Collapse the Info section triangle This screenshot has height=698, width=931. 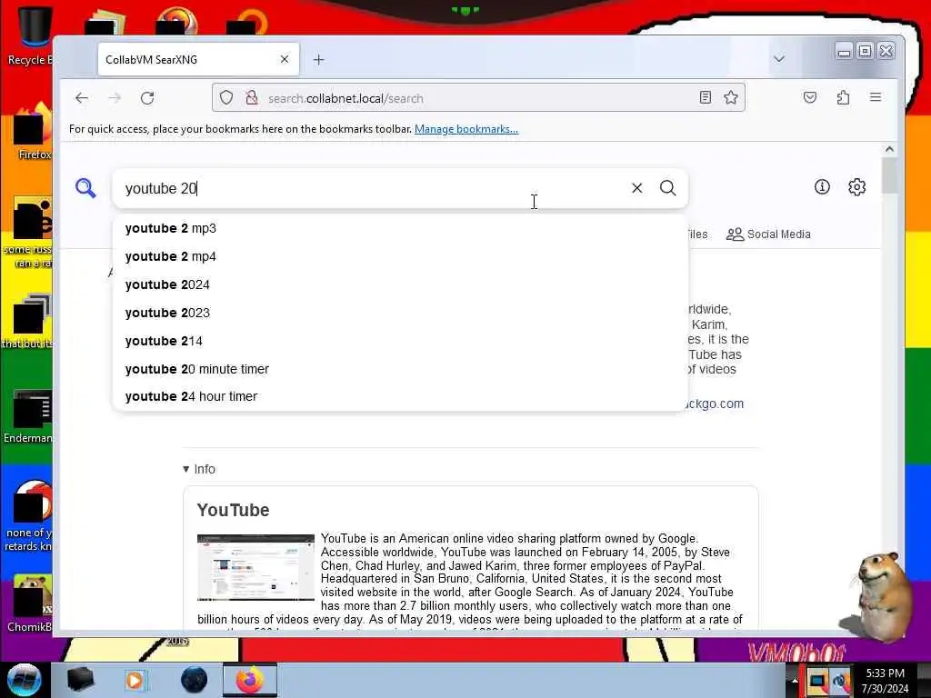click(x=185, y=469)
